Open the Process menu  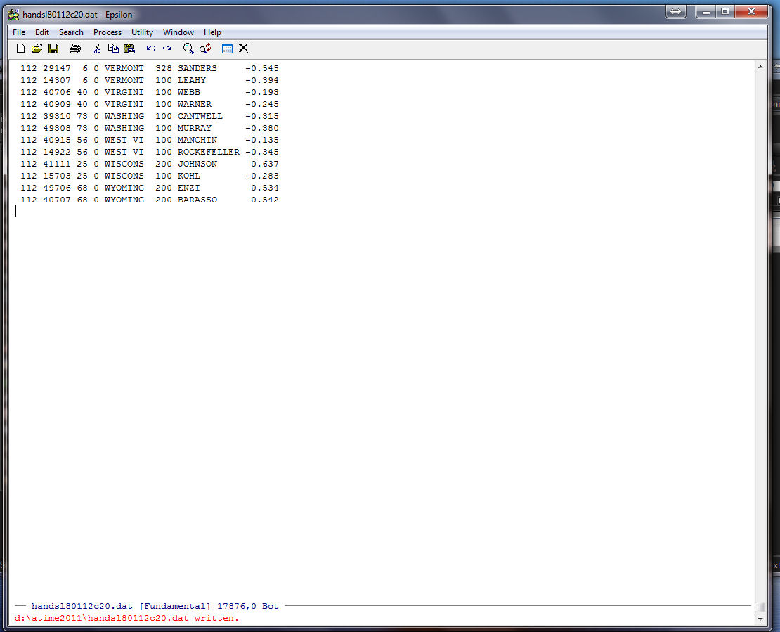click(107, 32)
